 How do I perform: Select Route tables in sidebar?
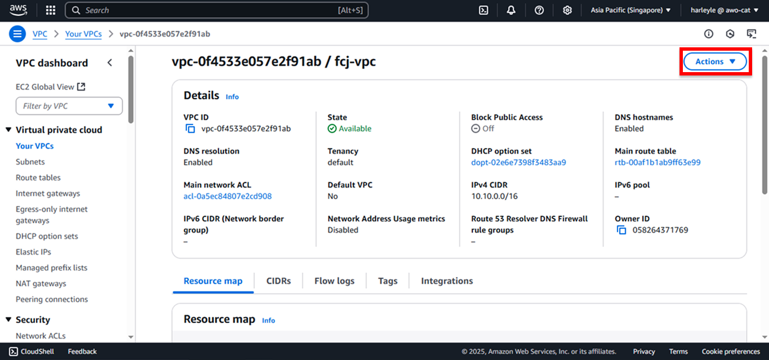[38, 177]
